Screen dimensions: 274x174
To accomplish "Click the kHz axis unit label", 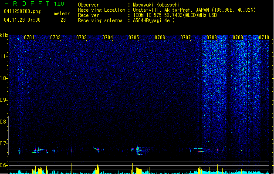I will [4, 35].
